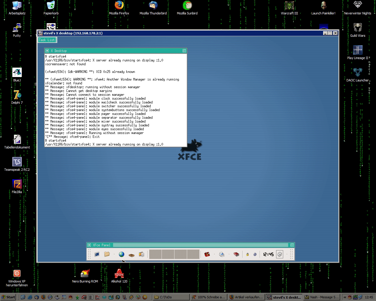Open the gear icon beside the panel clock
The width and height of the screenshot is (376, 301).
[x=280, y=254]
